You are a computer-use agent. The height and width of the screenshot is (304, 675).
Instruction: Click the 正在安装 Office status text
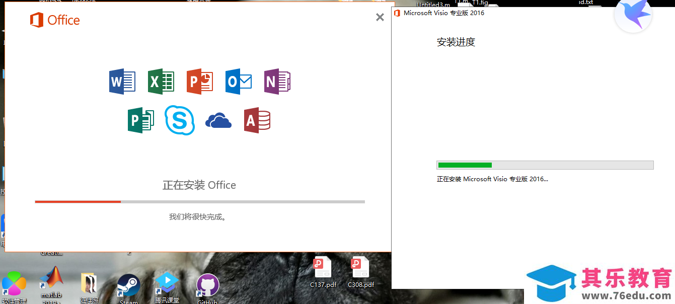coord(199,185)
